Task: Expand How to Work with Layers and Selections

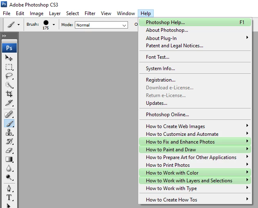Action: [195, 180]
